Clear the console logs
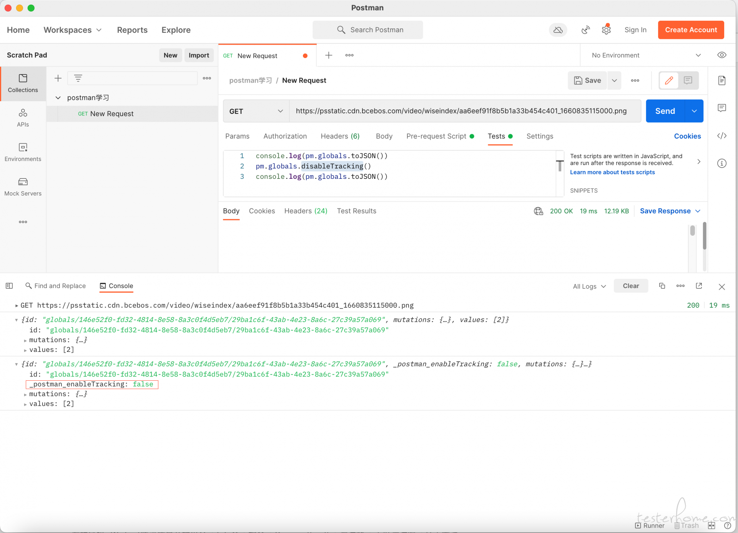The width and height of the screenshot is (738, 533). (x=631, y=286)
